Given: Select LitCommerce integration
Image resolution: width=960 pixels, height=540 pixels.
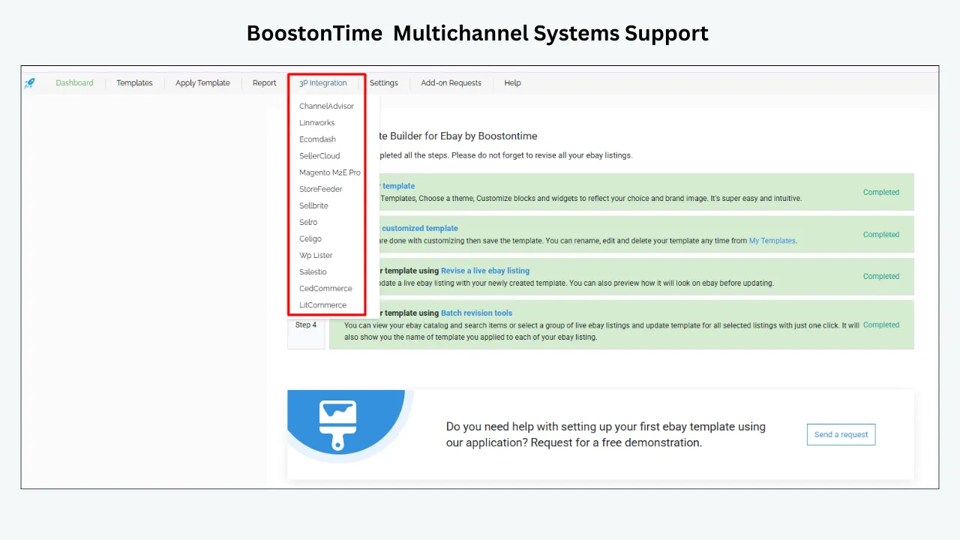Looking at the screenshot, I should tap(322, 304).
